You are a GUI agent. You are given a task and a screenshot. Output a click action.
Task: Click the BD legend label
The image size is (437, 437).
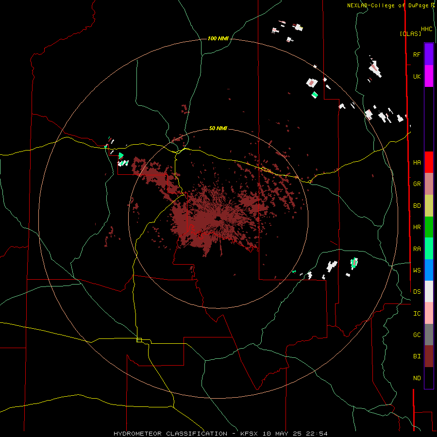417,206
